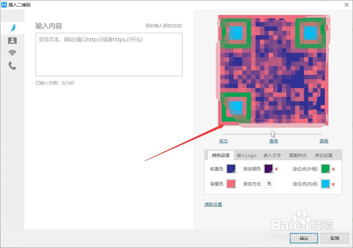
Task: Open the 其它设置 tab
Action: [323, 155]
